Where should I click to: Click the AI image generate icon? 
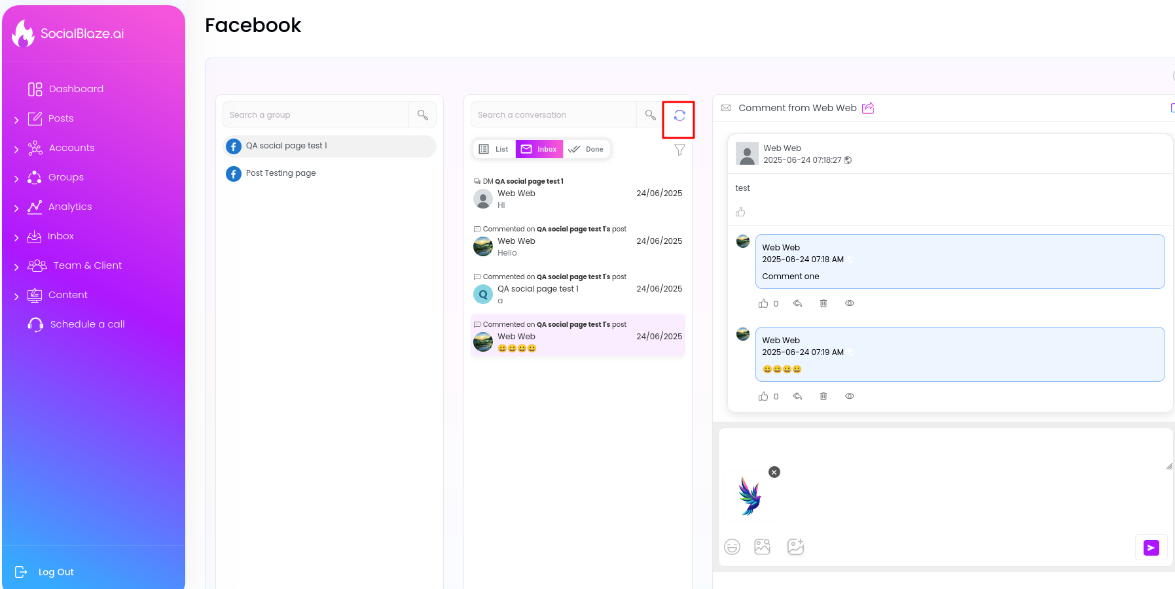coord(795,547)
